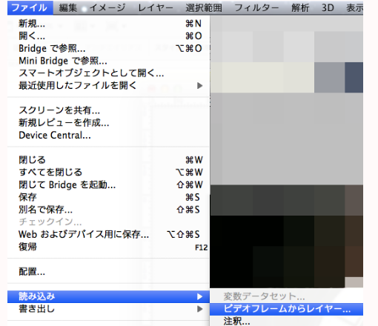Choose 別名で保存...
Viewport: 378px width, 326px height.
(x=108, y=210)
